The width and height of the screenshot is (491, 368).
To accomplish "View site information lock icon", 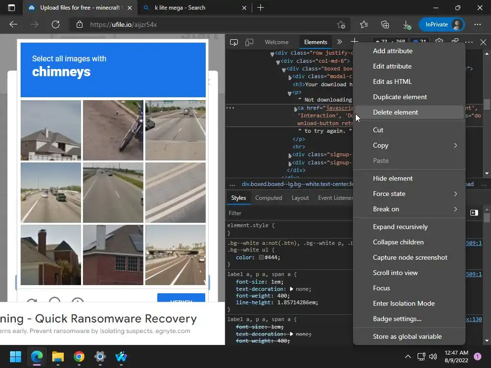I will coord(80,24).
